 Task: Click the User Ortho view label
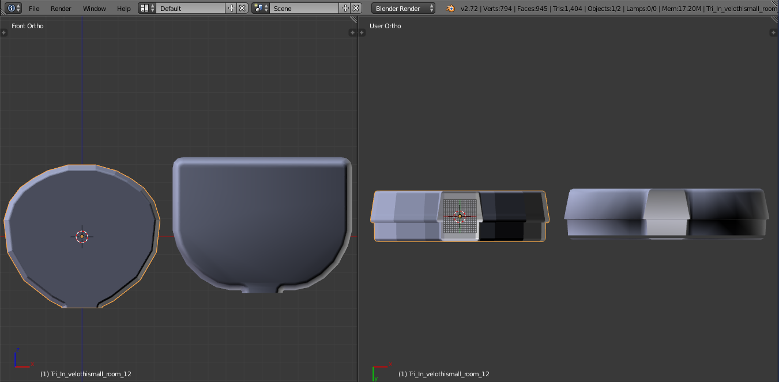coord(385,26)
